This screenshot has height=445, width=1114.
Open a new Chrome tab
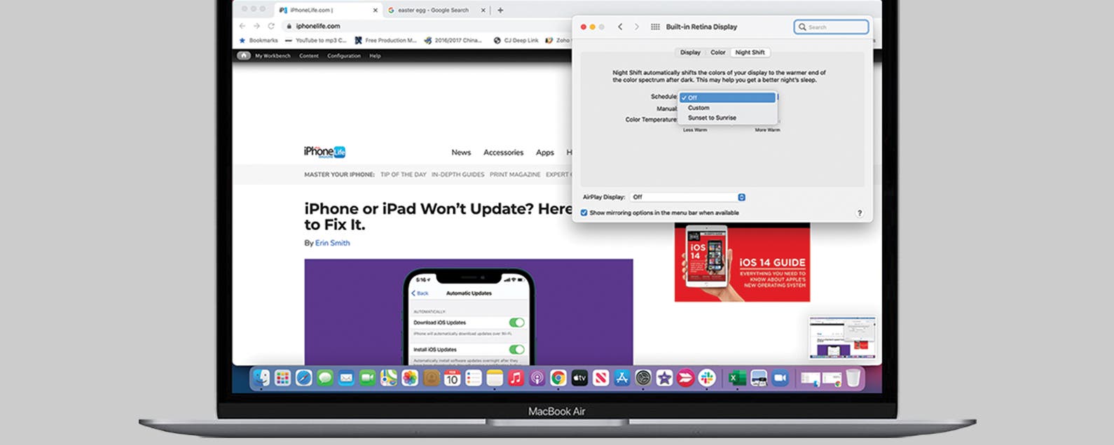click(500, 10)
